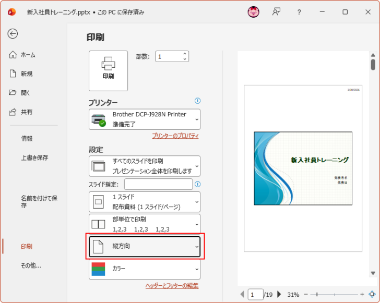This screenshot has height=303, width=380.
Task: Fit preview to page icon
Action: pyautogui.click(x=372, y=294)
